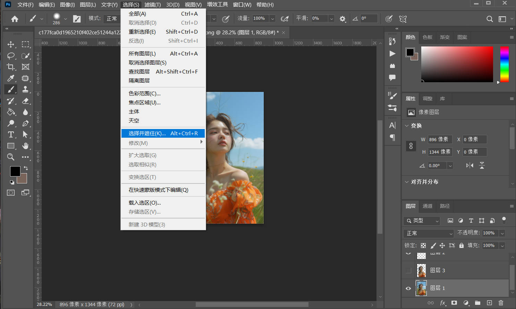This screenshot has height=309, width=516.
Task: Select the Eyedropper tool
Action: 11,78
